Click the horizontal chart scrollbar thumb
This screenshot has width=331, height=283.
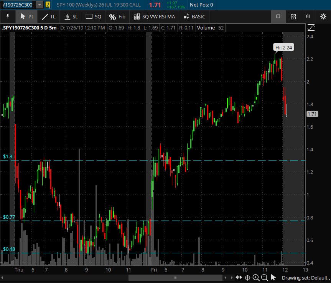click(x=175, y=278)
